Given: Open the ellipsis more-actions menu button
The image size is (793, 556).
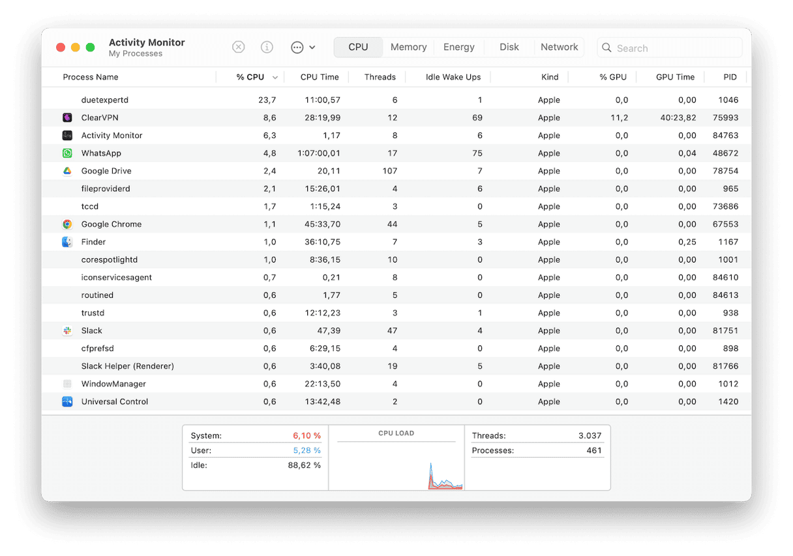Looking at the screenshot, I should [x=297, y=47].
